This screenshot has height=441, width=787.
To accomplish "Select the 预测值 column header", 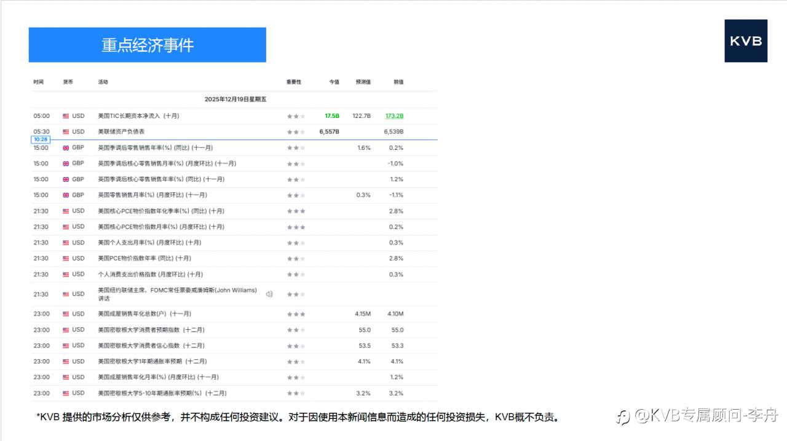I will (x=363, y=82).
